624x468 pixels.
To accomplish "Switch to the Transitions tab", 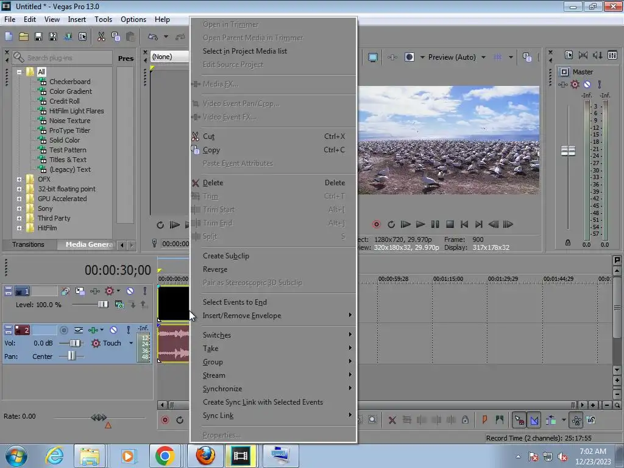I will tap(28, 244).
